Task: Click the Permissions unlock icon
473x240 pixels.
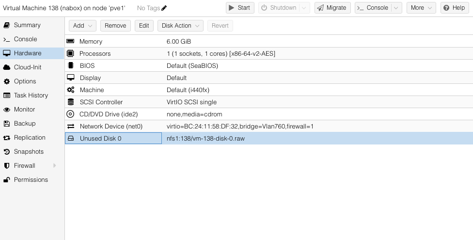Action: coord(7,179)
